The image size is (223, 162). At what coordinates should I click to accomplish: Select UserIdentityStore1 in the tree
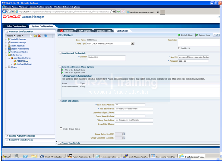point(24,64)
